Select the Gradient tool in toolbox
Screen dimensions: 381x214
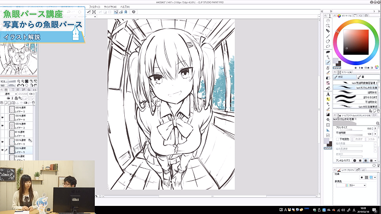(328, 115)
